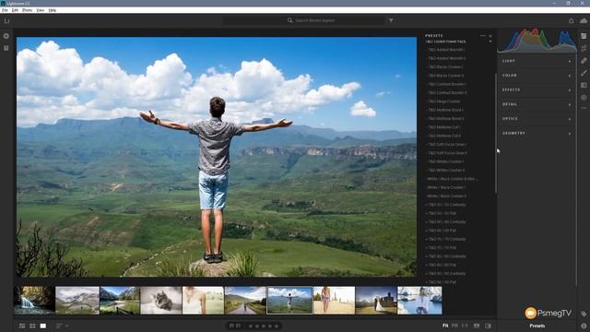The image size is (590, 332).
Task: Select the waterfall thumbnail in filmstrip
Action: pos(34,300)
